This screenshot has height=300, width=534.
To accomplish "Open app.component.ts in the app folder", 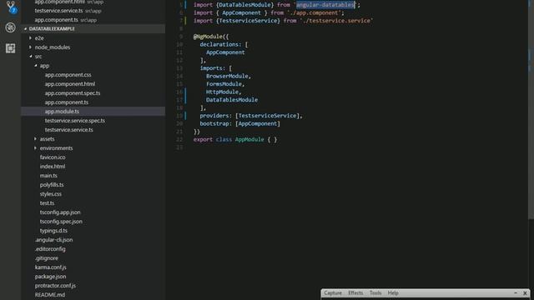I will point(67,102).
